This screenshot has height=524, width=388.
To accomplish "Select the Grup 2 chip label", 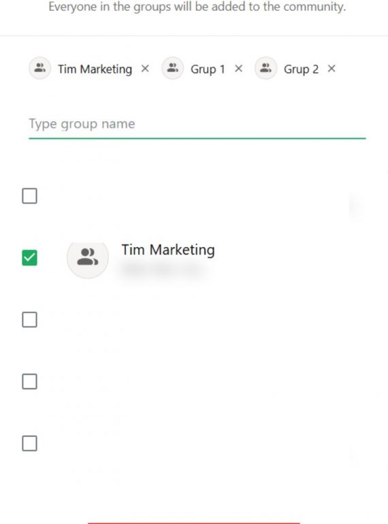I will pos(301,69).
